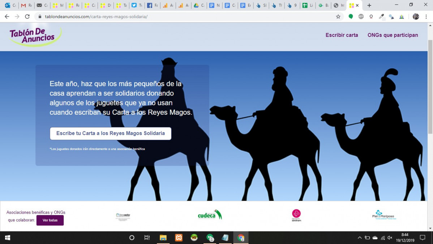Open File Explorer from the taskbar
The image size is (433, 244).
(x=163, y=237)
